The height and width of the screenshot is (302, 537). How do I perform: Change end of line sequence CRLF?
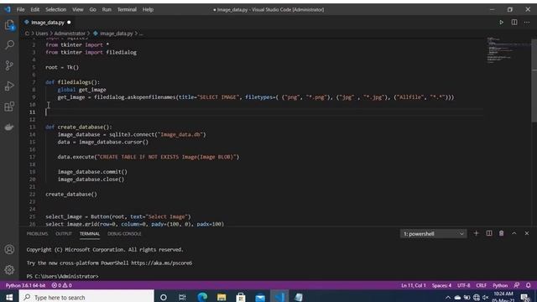pyautogui.click(x=481, y=285)
